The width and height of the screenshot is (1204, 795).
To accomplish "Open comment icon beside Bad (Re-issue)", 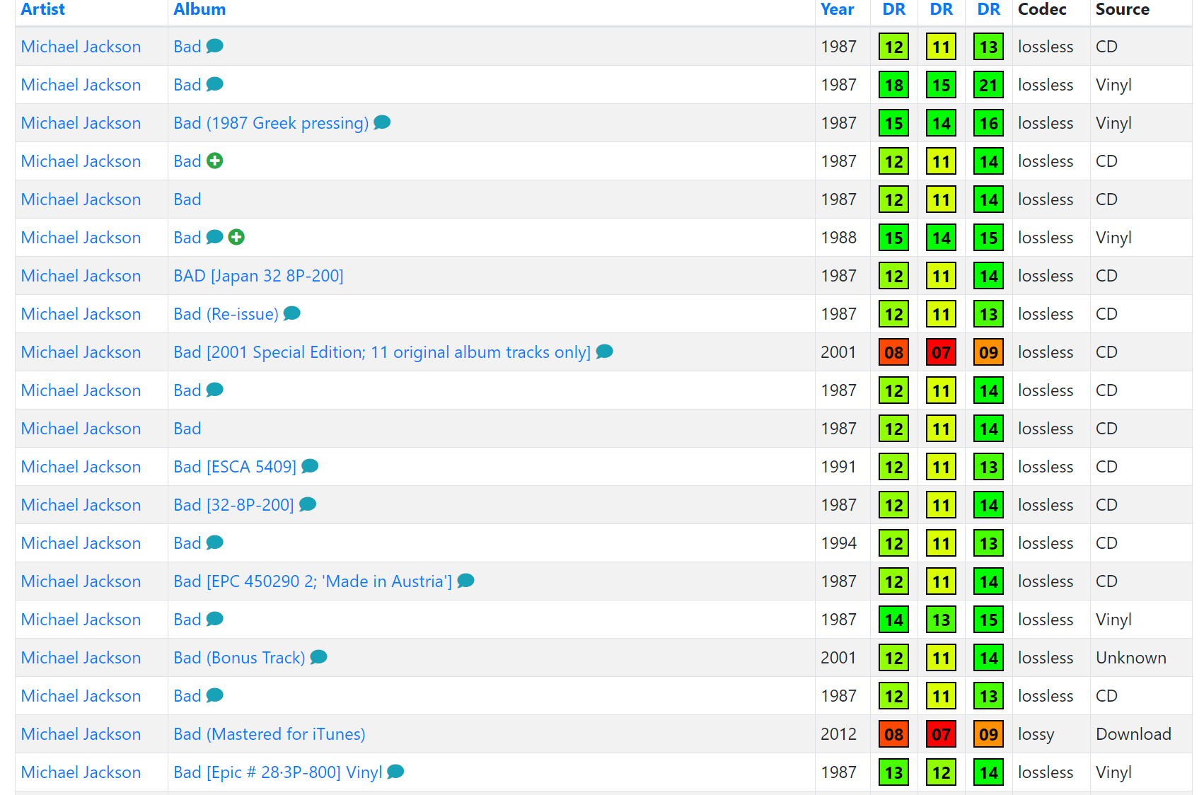I will pos(292,313).
